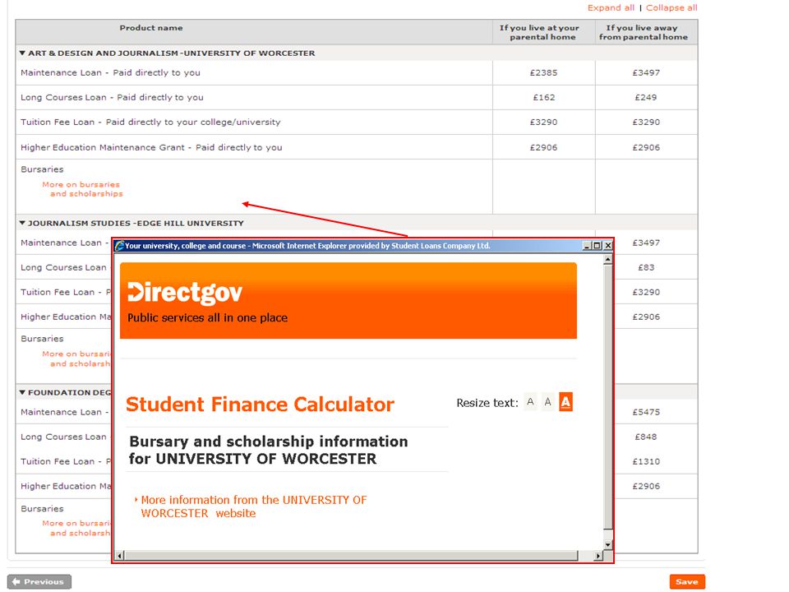Select the small resize text A

click(x=530, y=402)
